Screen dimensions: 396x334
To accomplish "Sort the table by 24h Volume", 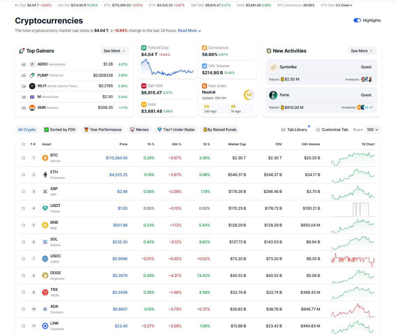I will click(x=310, y=144).
